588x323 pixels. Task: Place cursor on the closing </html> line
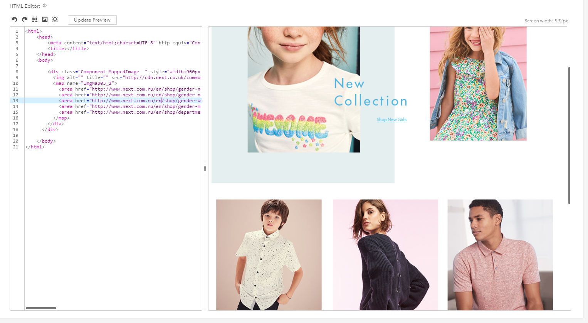[35, 147]
